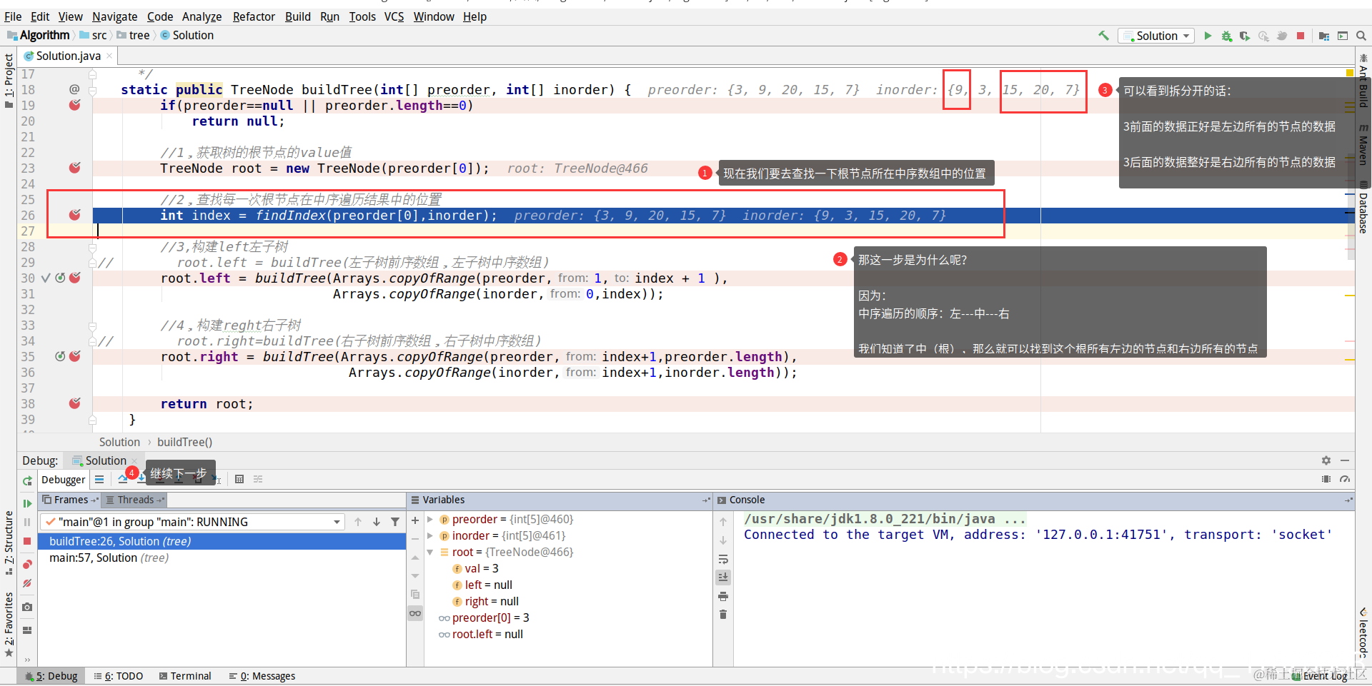Collapse the buildTree method fold at line 18
Screen dimensions: 1372x686
coord(93,90)
